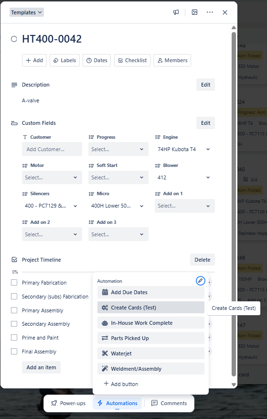
Task: Run the Waterjet scissors automation
Action: click(x=151, y=353)
